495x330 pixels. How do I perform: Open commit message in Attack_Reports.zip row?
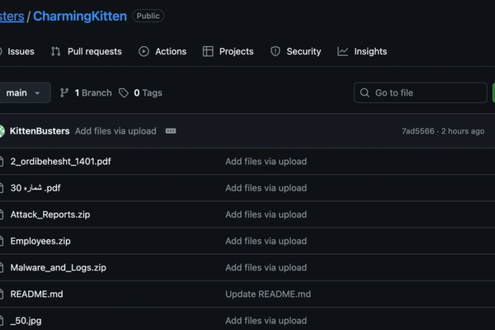[x=266, y=214]
